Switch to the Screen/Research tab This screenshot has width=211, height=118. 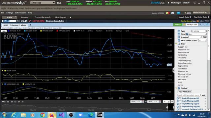click(43, 17)
